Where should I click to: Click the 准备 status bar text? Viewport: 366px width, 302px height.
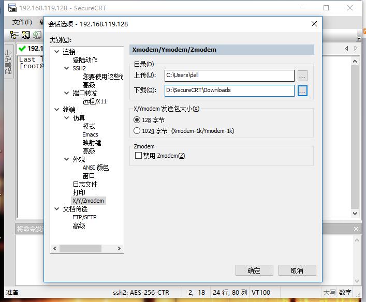(x=12, y=293)
